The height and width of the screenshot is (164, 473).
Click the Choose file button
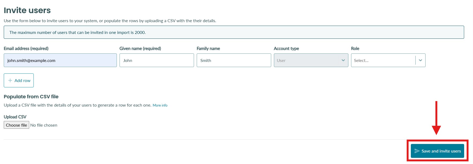(x=16, y=125)
